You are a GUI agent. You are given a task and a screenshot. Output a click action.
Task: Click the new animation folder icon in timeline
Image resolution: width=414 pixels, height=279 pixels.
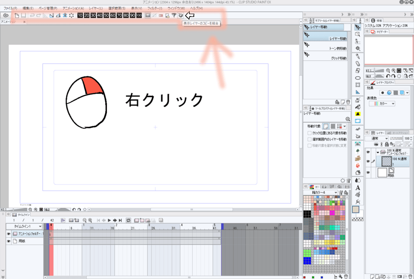[137, 220]
